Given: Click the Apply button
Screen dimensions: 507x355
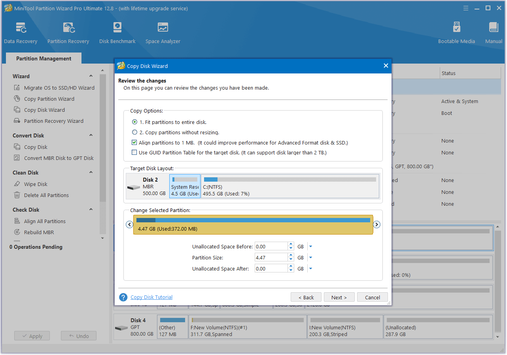Looking at the screenshot, I should pos(32,336).
